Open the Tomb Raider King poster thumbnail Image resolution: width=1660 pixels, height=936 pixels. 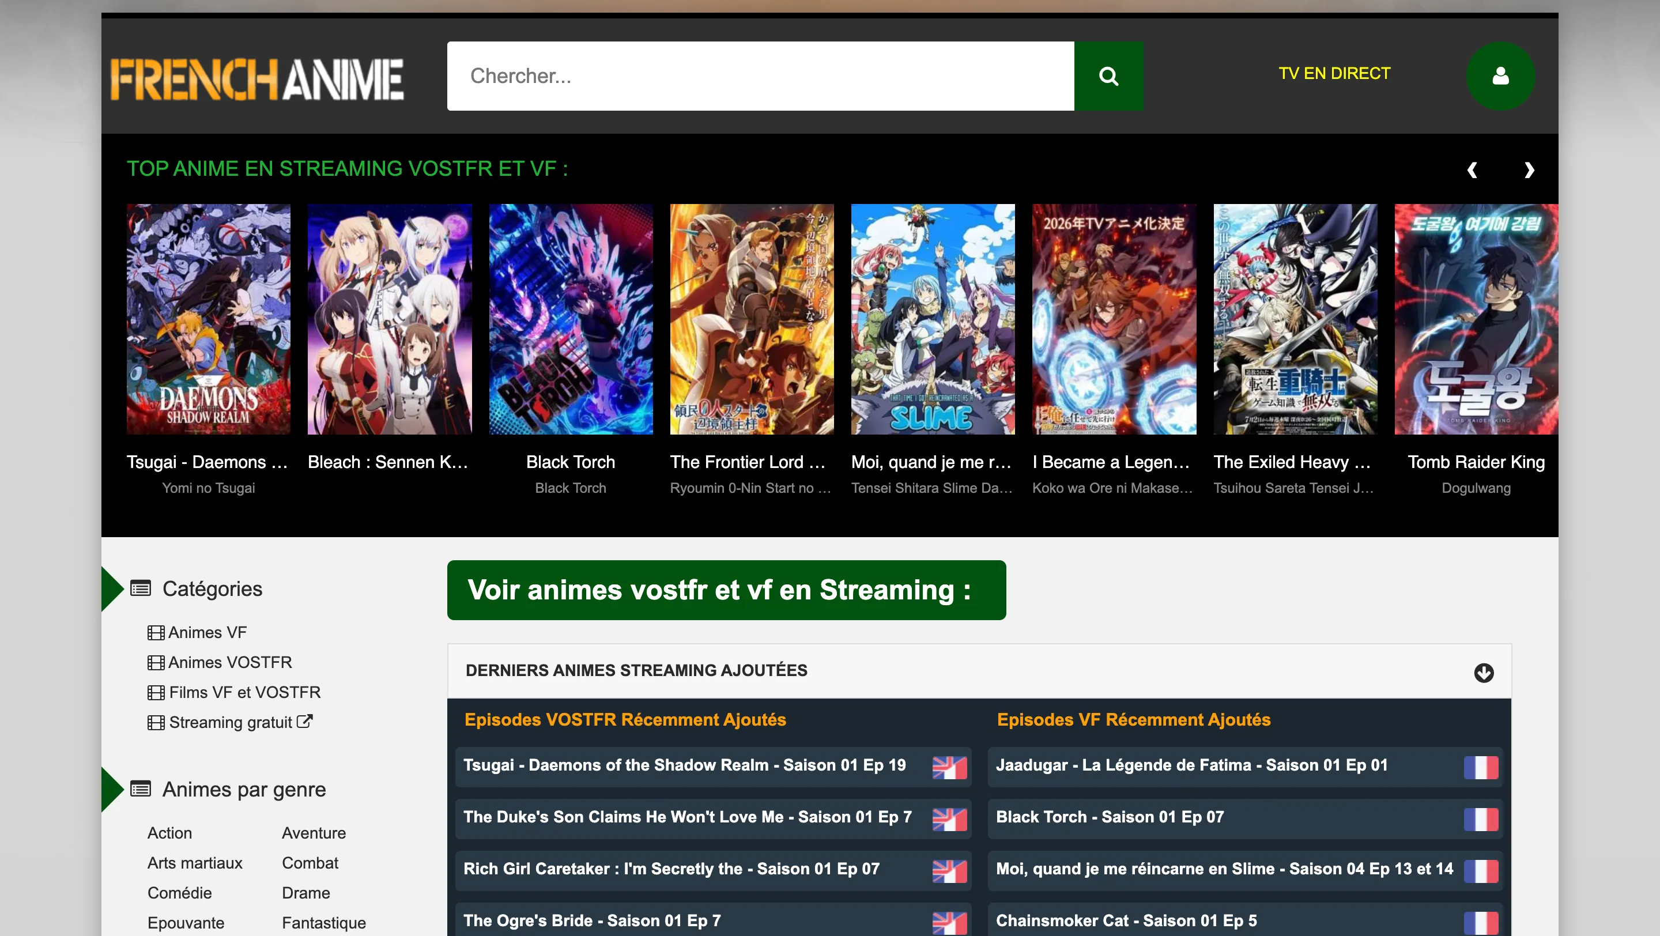(1476, 319)
